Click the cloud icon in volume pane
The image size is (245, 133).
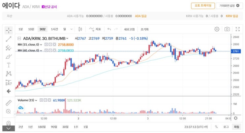coord(21,108)
